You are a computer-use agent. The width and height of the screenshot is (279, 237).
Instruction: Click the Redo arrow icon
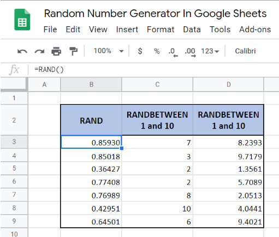39,52
